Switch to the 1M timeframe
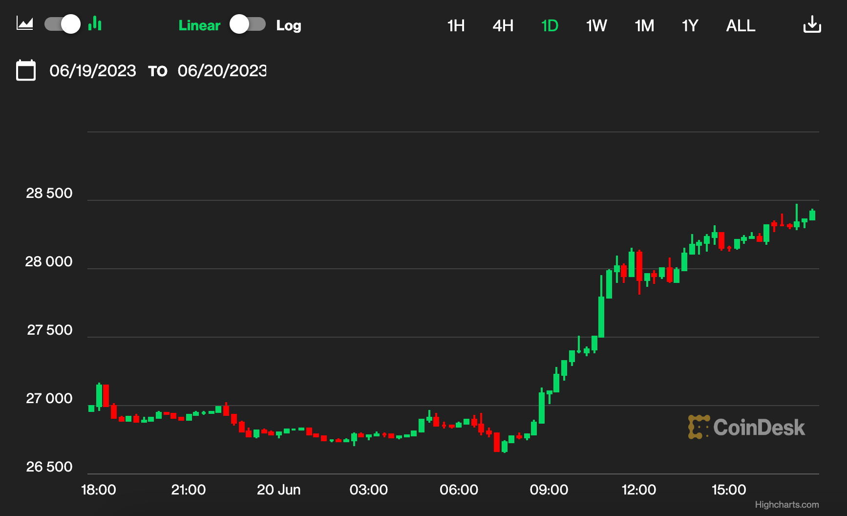Viewport: 847px width, 516px height. 644,25
